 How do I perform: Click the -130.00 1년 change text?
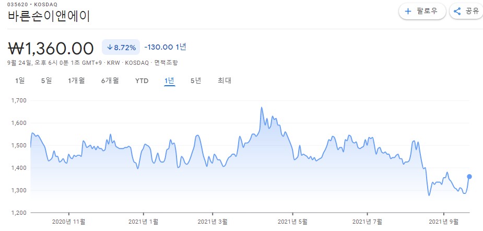[165, 47]
